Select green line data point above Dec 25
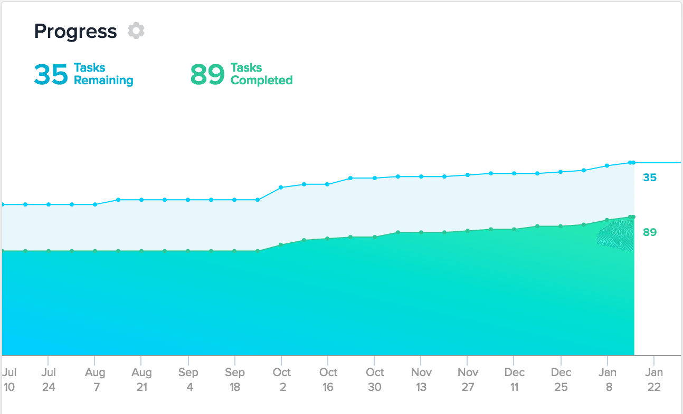This screenshot has width=683, height=414. click(561, 226)
